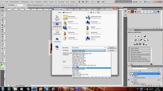Screen dimensions: 163x91
Task: Toggle the Миниатюра checkbox in the Save dialog
Action: tap(63, 67)
